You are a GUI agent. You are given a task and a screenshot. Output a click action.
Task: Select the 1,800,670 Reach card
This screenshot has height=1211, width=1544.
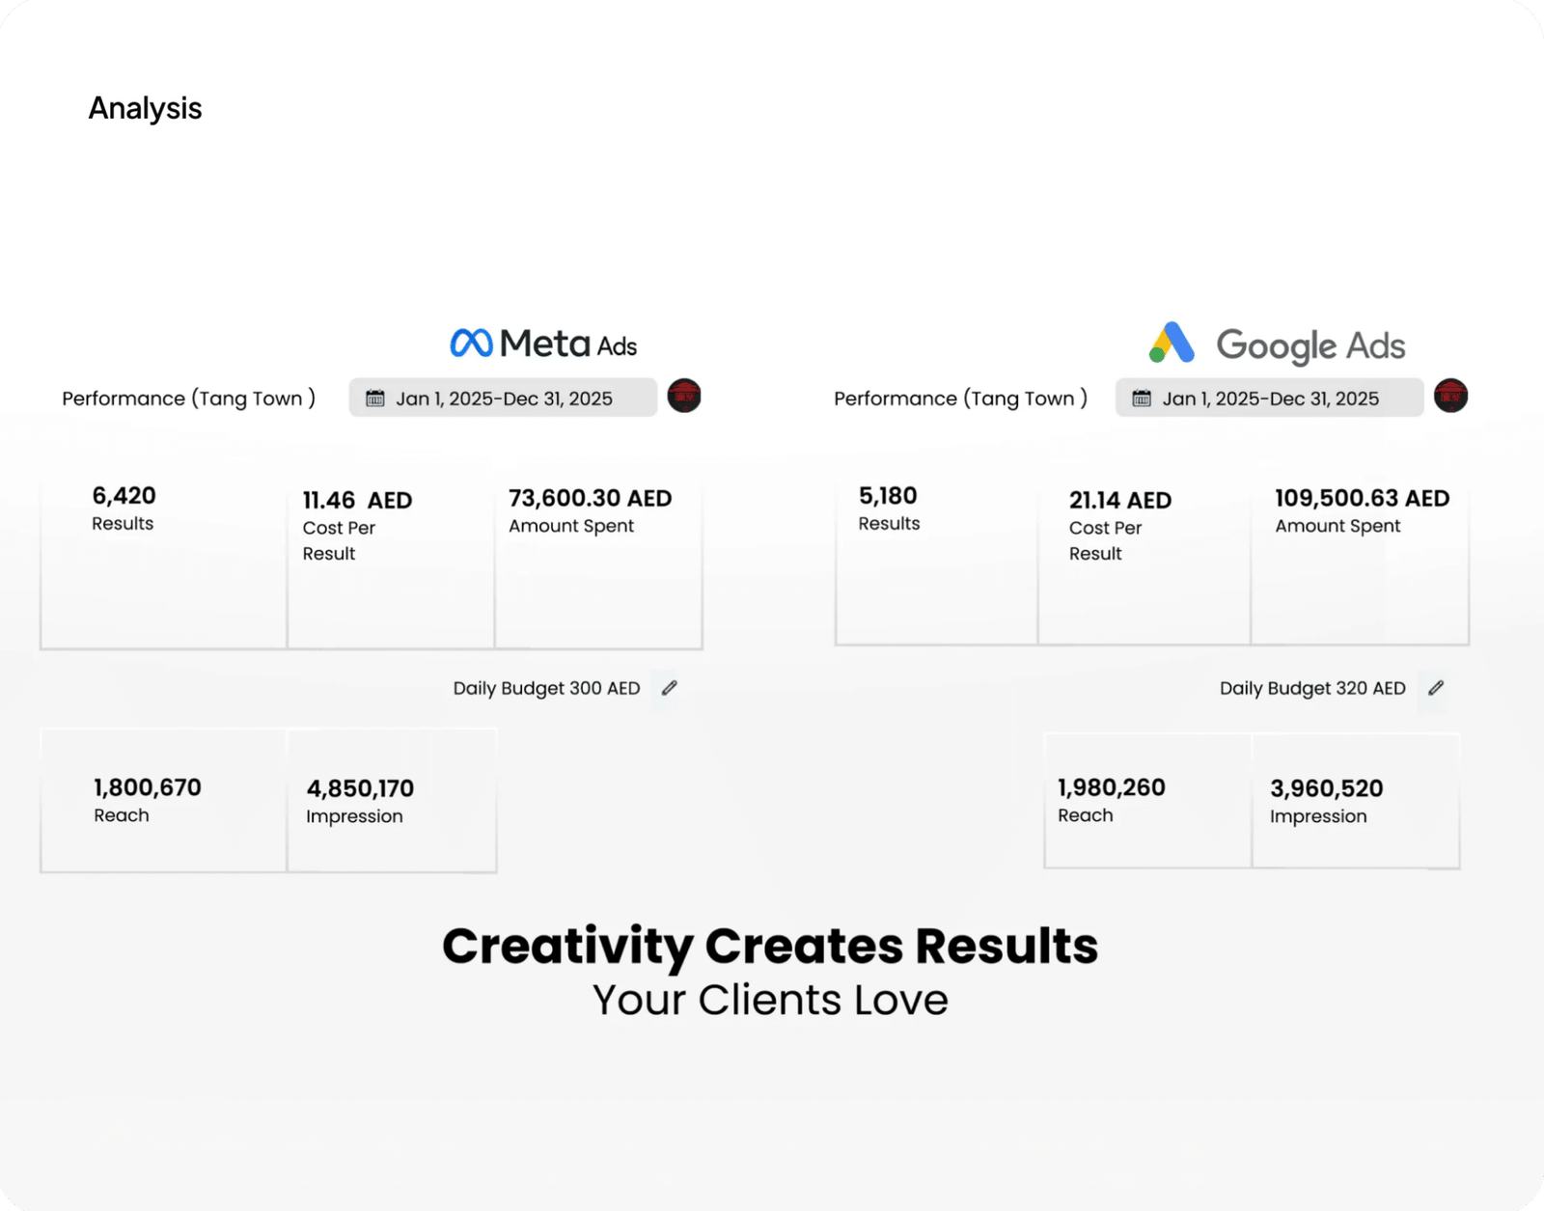point(164,801)
